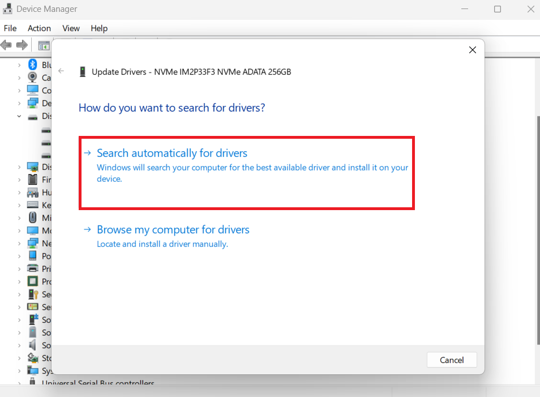Open the Help menu
The width and height of the screenshot is (540, 397).
99,28
